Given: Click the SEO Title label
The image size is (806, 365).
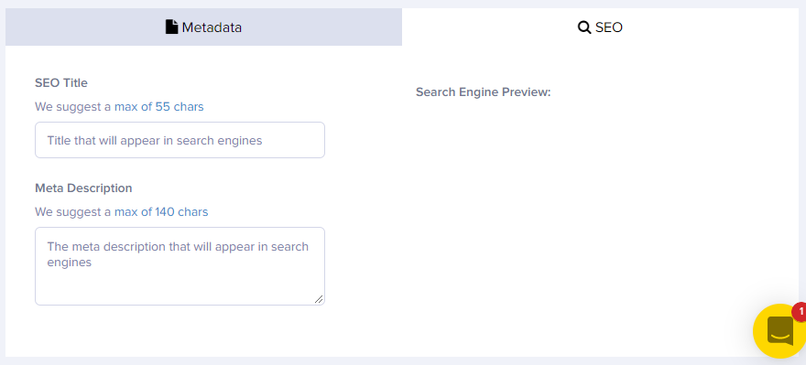Looking at the screenshot, I should pyautogui.click(x=61, y=82).
